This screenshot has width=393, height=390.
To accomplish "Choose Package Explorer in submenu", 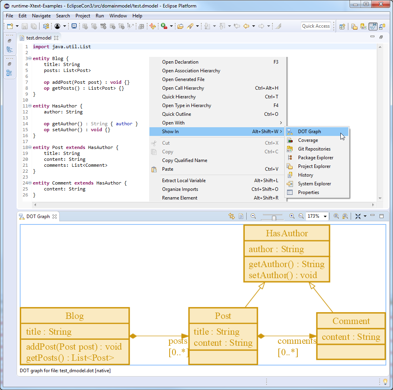I will pos(317,158).
